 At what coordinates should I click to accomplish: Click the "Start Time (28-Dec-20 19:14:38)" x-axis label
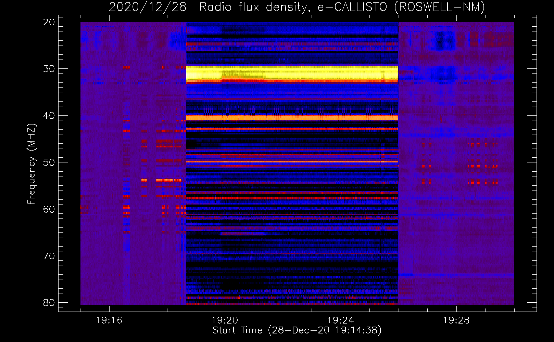click(x=297, y=330)
